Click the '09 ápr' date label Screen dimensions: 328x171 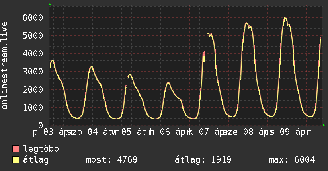(295, 132)
